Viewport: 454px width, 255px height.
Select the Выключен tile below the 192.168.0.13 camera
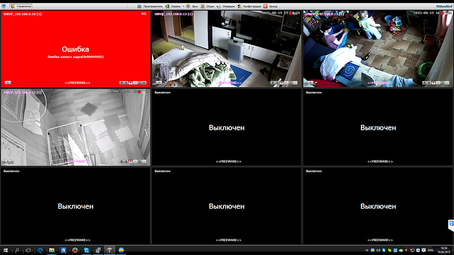pyautogui.click(x=226, y=127)
